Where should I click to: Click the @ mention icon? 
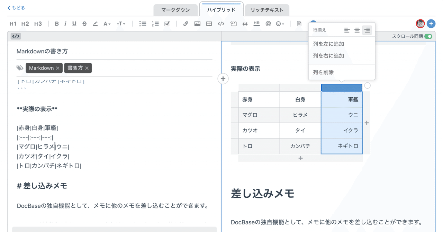pyautogui.click(x=269, y=24)
